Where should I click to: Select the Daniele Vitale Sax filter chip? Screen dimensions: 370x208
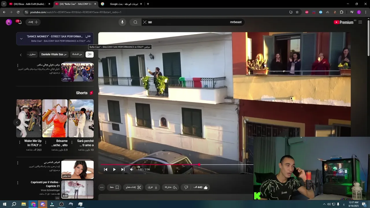click(54, 54)
